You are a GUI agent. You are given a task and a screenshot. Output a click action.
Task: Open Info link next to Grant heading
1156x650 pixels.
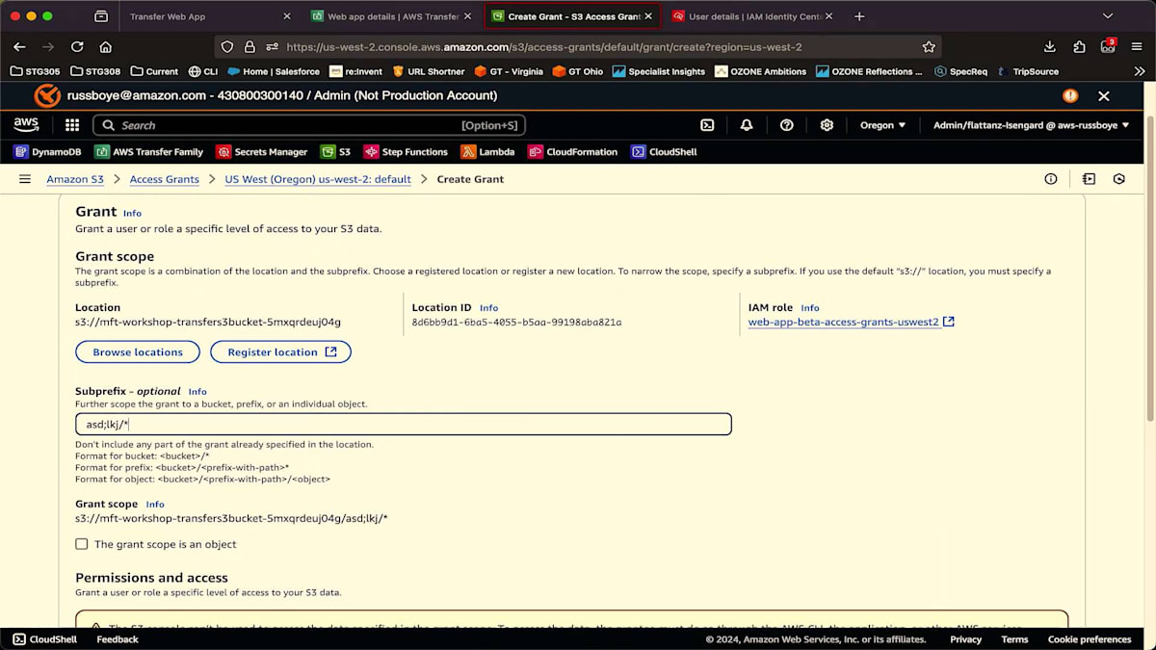click(x=132, y=213)
